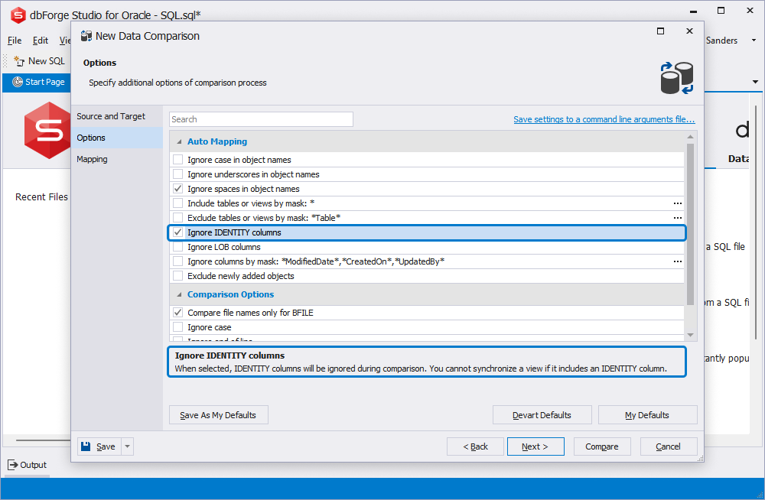Image resolution: width=765 pixels, height=500 pixels.
Task: Open ellipsis editor for Exclude tables mask
Action: click(x=678, y=218)
